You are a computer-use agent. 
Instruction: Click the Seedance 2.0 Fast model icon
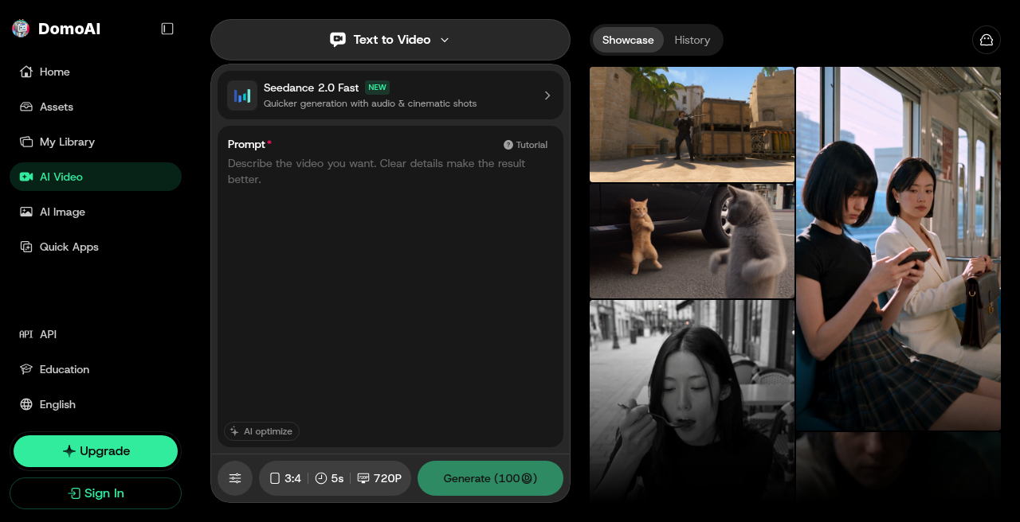[x=242, y=95]
